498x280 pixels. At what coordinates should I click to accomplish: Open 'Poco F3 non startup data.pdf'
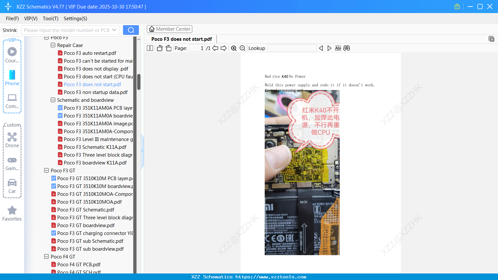coord(96,92)
